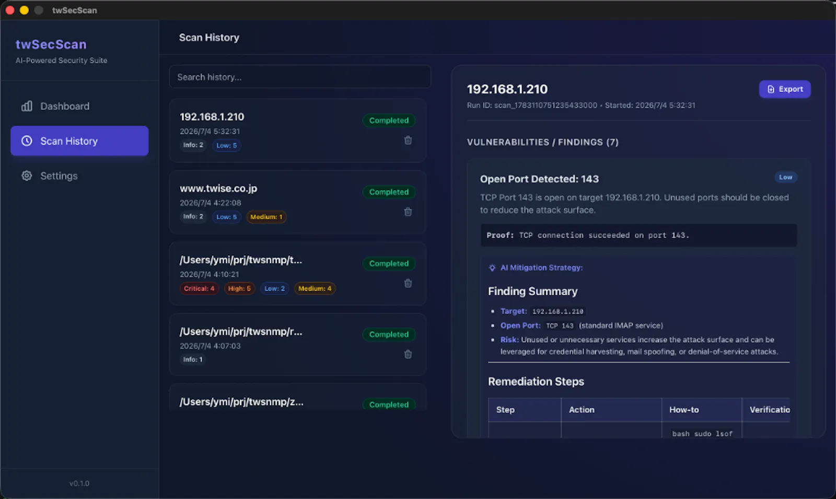This screenshot has height=499, width=836.
Task: Click the High: 5 severity badge
Action: [239, 288]
